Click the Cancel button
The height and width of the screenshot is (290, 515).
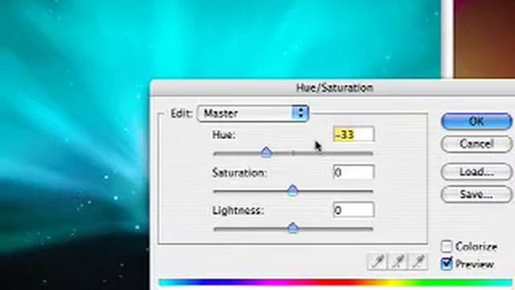(x=476, y=144)
